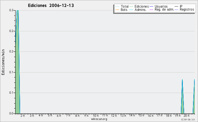Click the '15 h' x-axis label
Screen dimensions: 198x122
tap(141, 115)
